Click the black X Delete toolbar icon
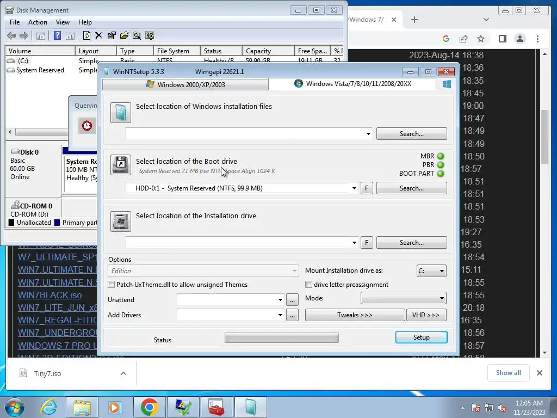Screen dimensions: 557x418 [99, 35]
